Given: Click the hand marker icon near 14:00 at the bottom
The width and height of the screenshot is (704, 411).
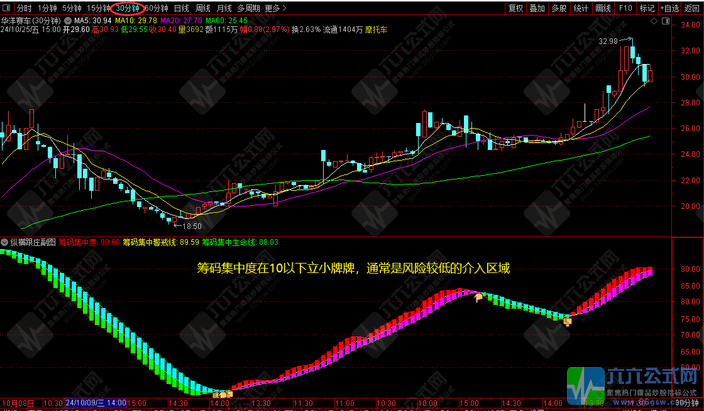Looking at the screenshot, I should click(x=223, y=395).
